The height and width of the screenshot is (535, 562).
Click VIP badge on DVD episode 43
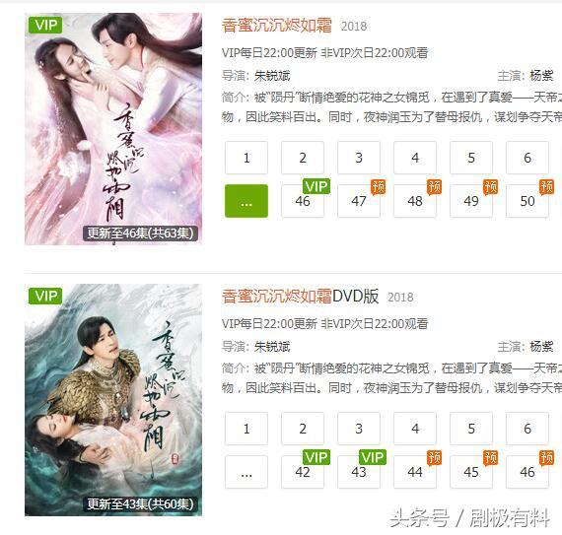[x=373, y=457]
